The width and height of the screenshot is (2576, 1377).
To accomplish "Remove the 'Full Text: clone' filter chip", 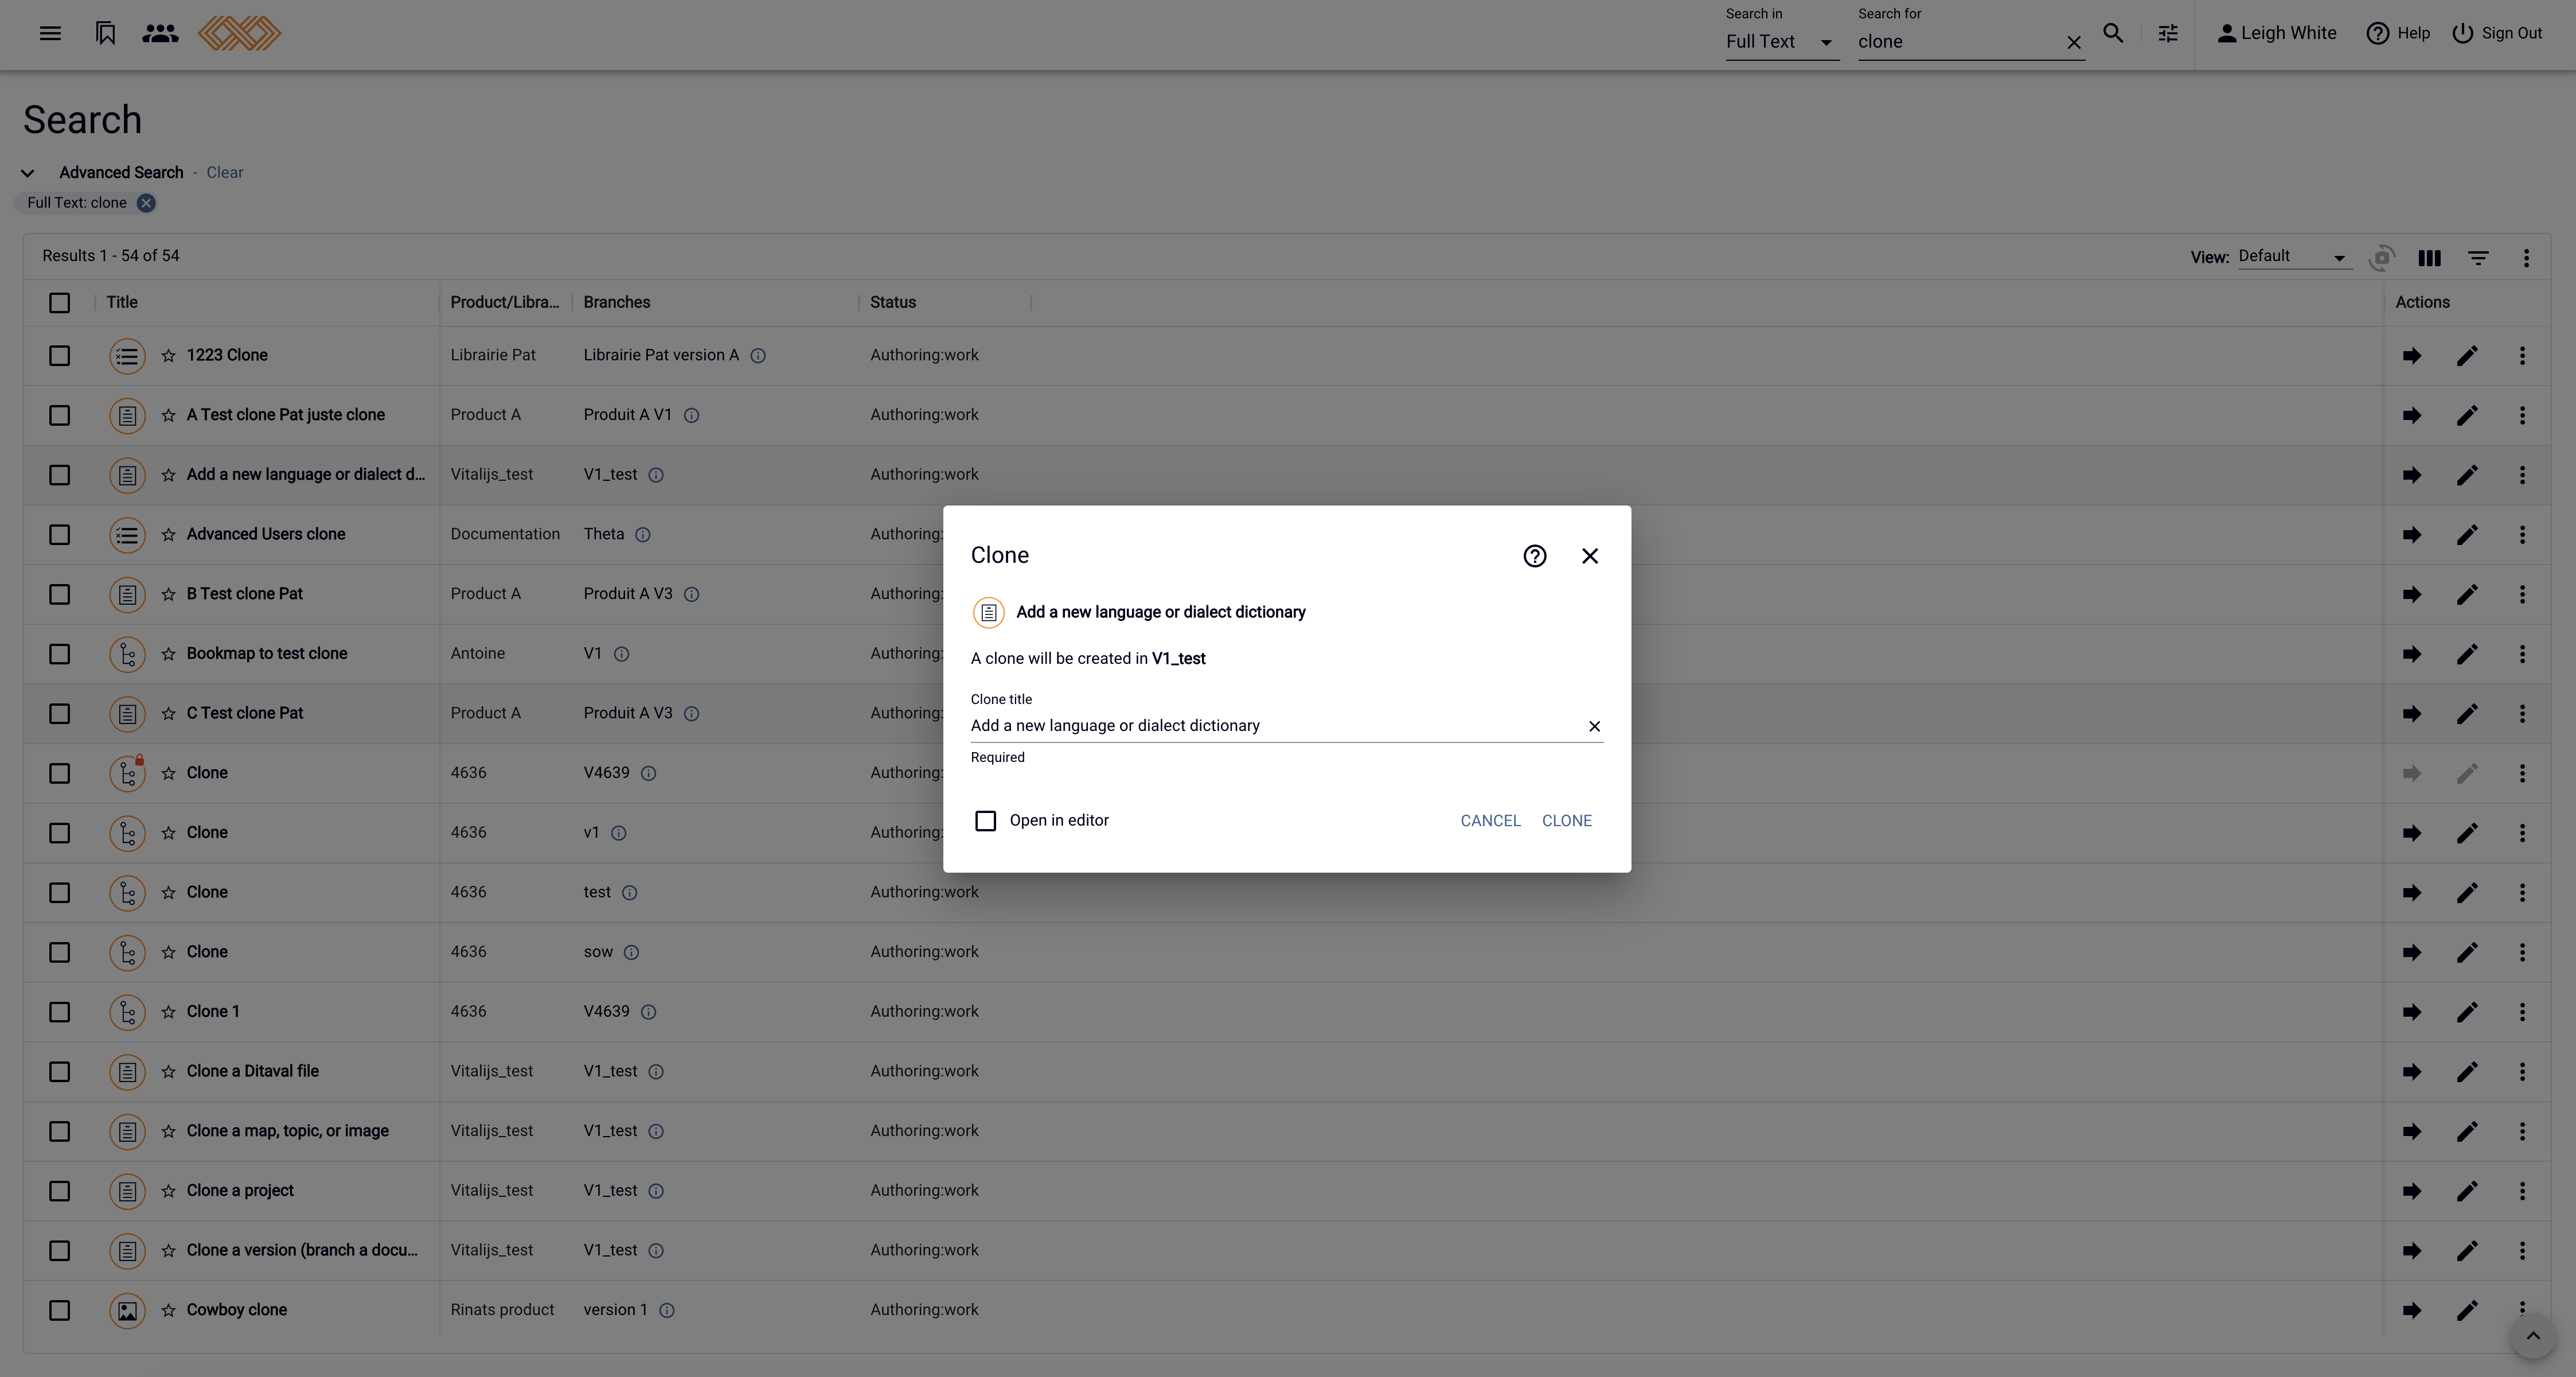I will (x=146, y=203).
